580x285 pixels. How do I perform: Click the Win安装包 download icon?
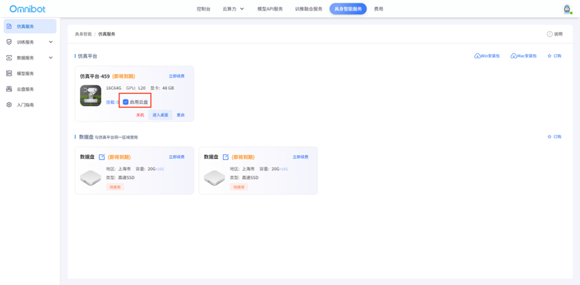(x=477, y=56)
